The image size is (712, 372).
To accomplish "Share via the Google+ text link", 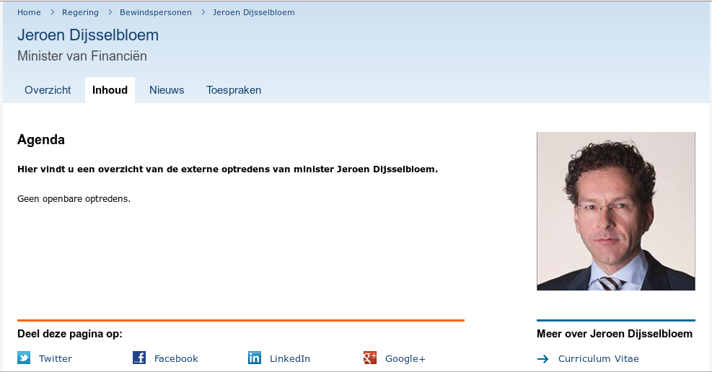I will (405, 358).
